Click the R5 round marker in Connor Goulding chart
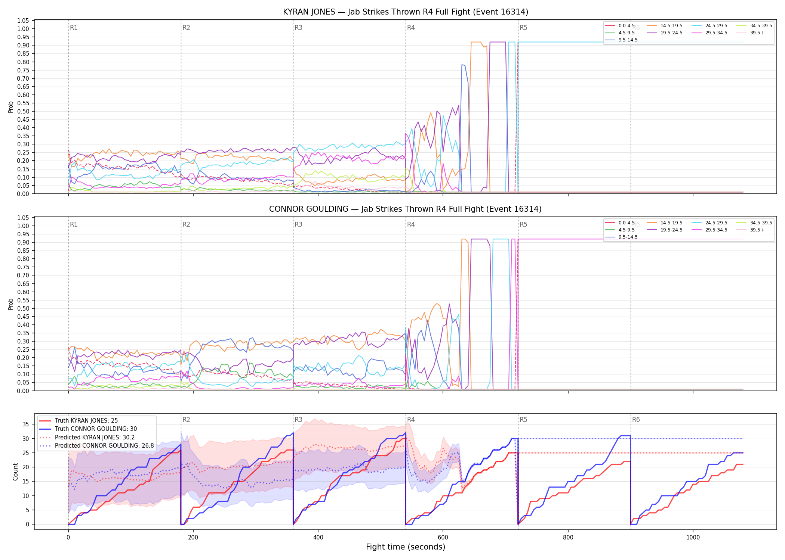Screen dimensions: 785x560 [523, 224]
